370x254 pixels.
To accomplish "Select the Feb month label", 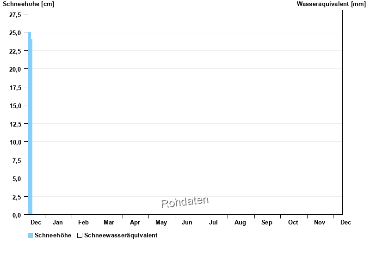I will pyautogui.click(x=84, y=223).
